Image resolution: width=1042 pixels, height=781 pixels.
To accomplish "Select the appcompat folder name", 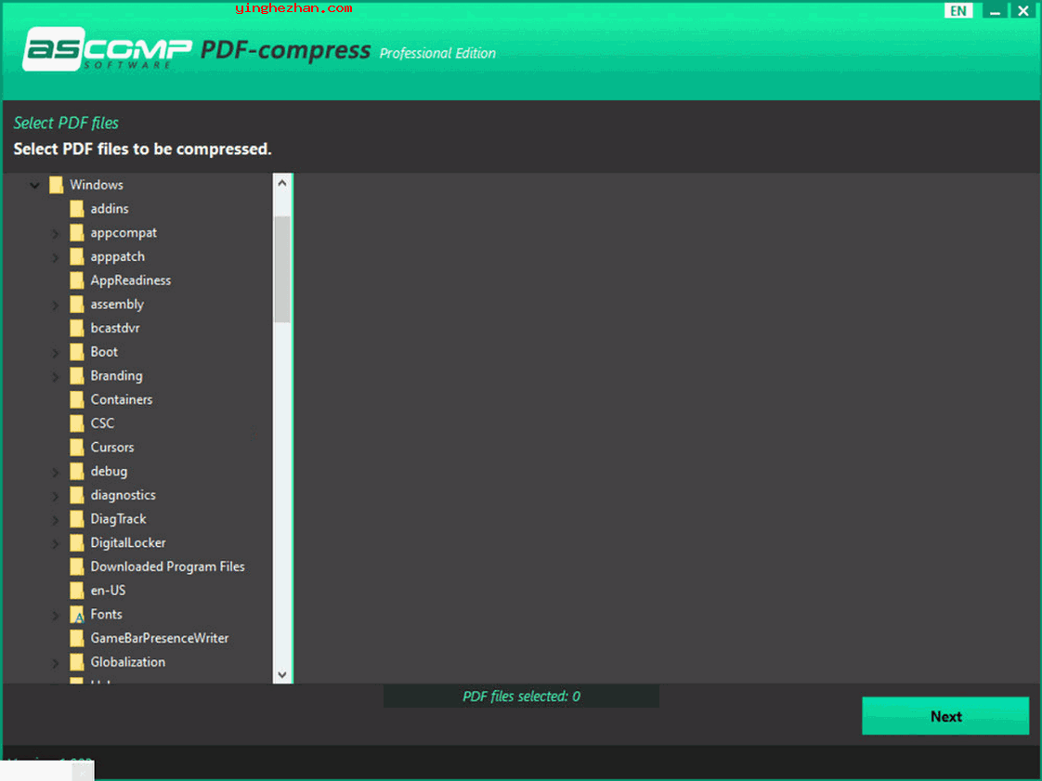I will coord(124,233).
